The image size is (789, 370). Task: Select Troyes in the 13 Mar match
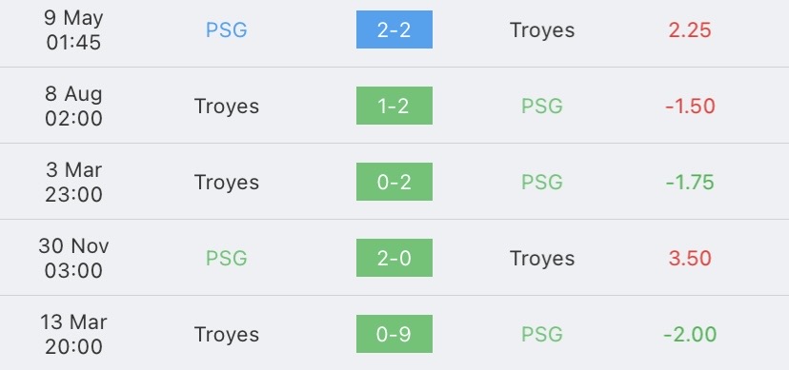pos(227,335)
